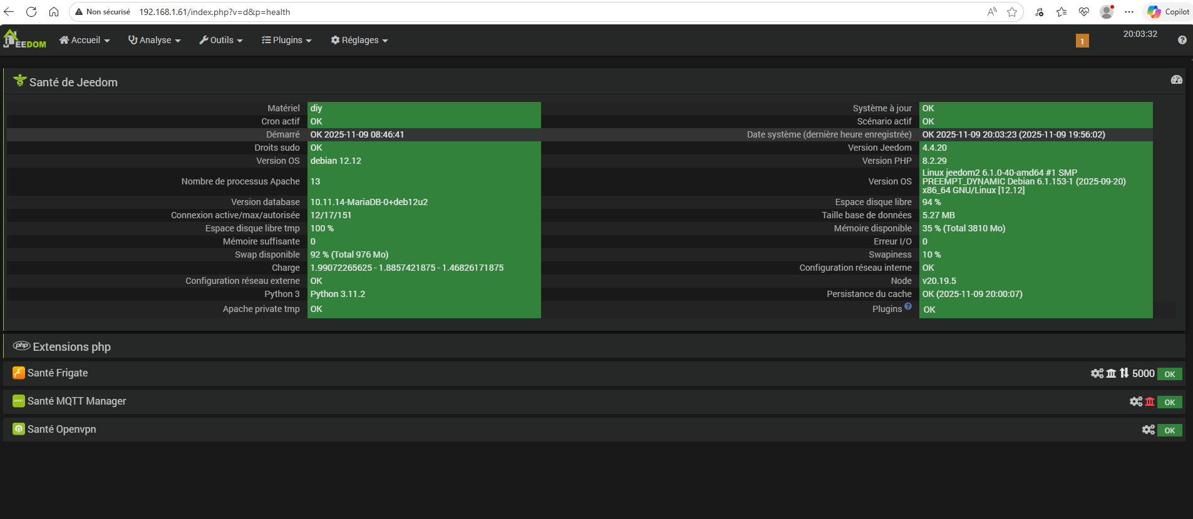Screen dimensions: 1193x519
Task: Click the help icon beside Plugins label
Action: [x=908, y=306]
